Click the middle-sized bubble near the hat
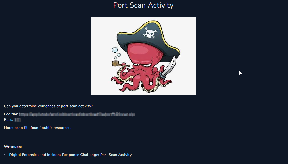The image size is (288, 164). tap(119, 55)
